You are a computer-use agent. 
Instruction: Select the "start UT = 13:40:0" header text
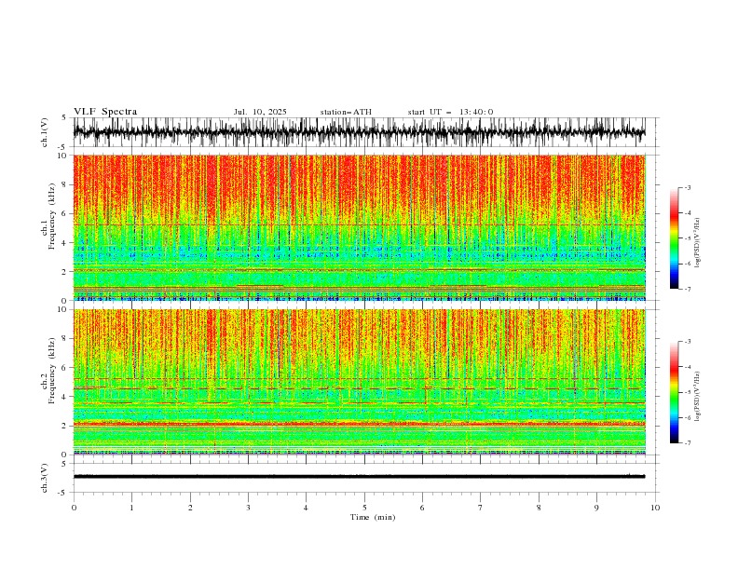pos(450,112)
